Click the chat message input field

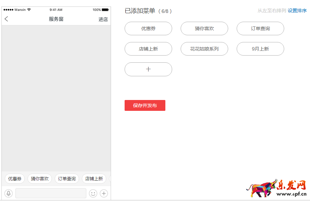pos(50,193)
